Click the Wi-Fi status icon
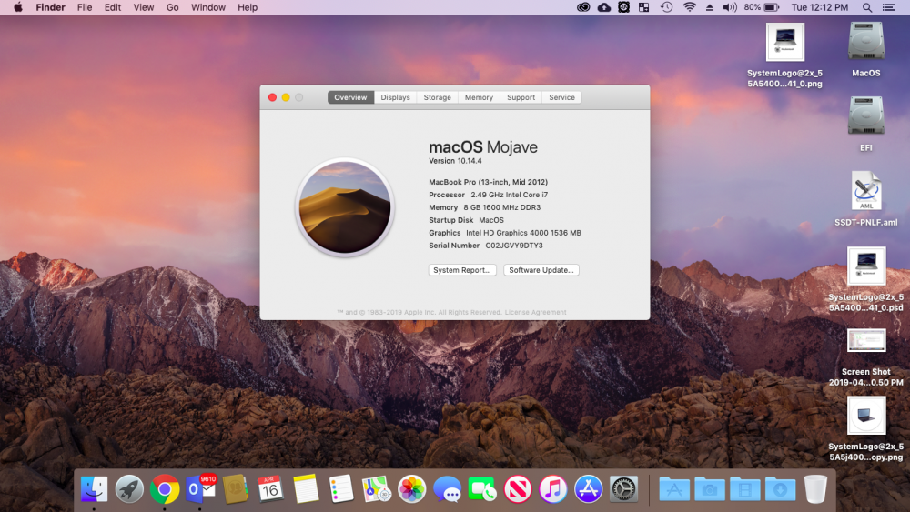This screenshot has width=910, height=512. click(x=689, y=7)
